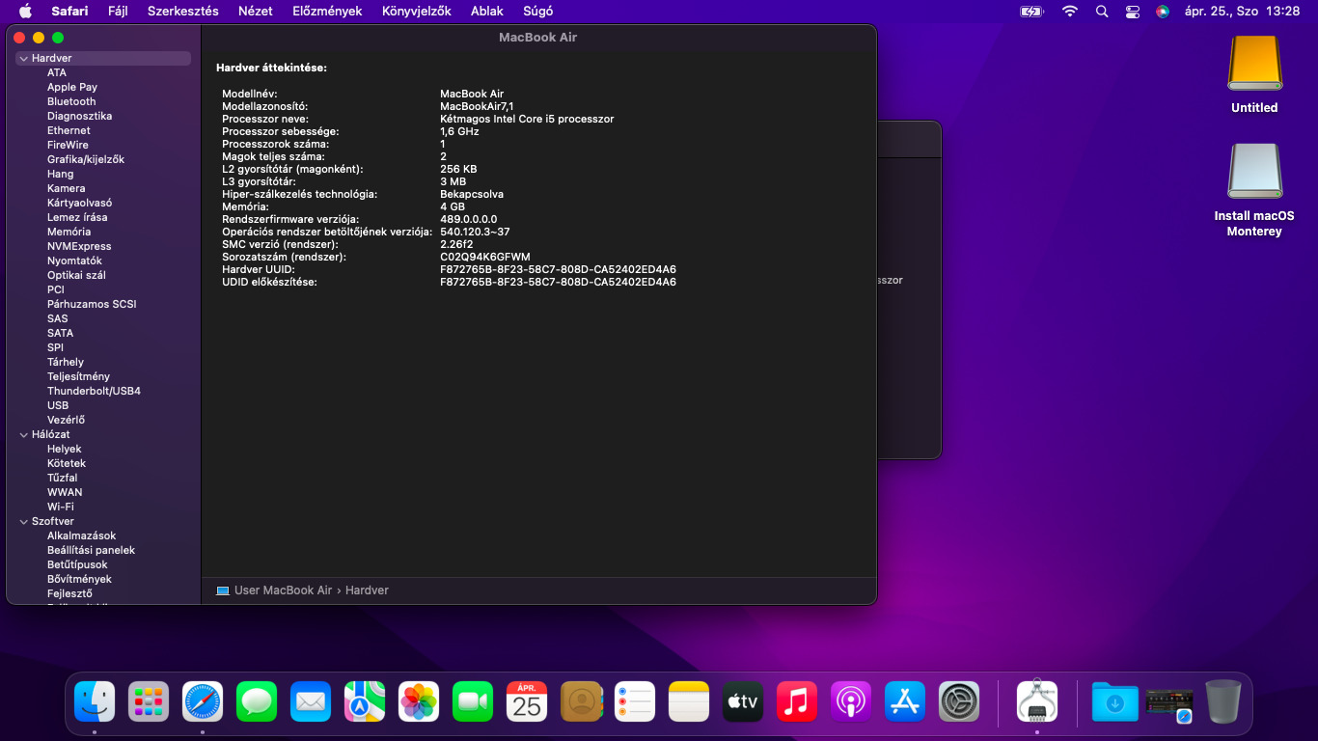Open the Podcasts app
This screenshot has width=1318, height=741.
coord(851,701)
